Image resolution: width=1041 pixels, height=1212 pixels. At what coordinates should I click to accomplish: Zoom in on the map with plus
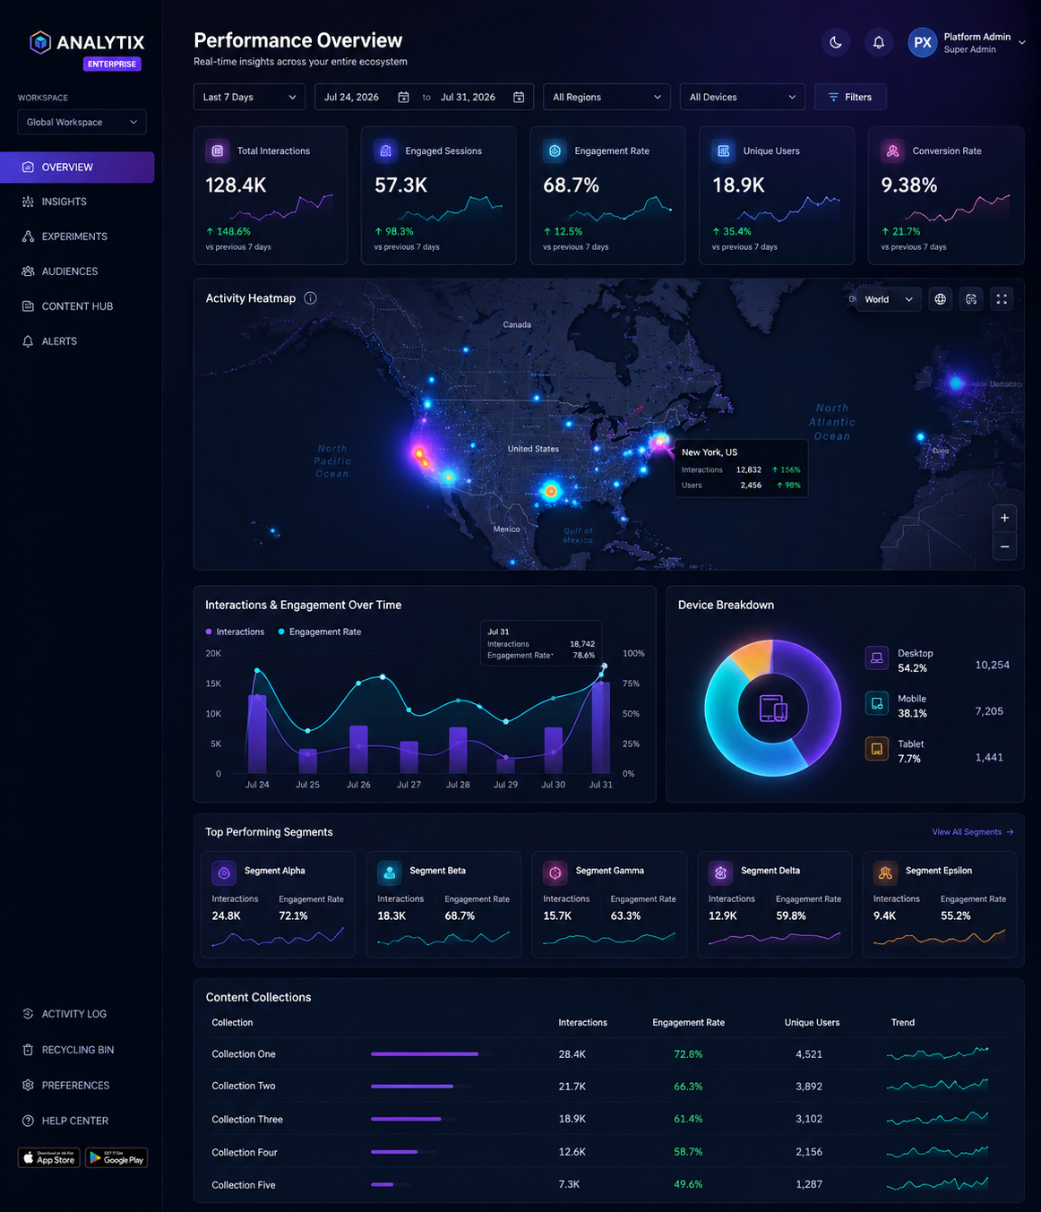[1005, 518]
